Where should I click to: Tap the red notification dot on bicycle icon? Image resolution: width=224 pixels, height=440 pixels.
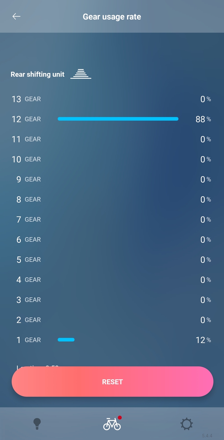120,418
